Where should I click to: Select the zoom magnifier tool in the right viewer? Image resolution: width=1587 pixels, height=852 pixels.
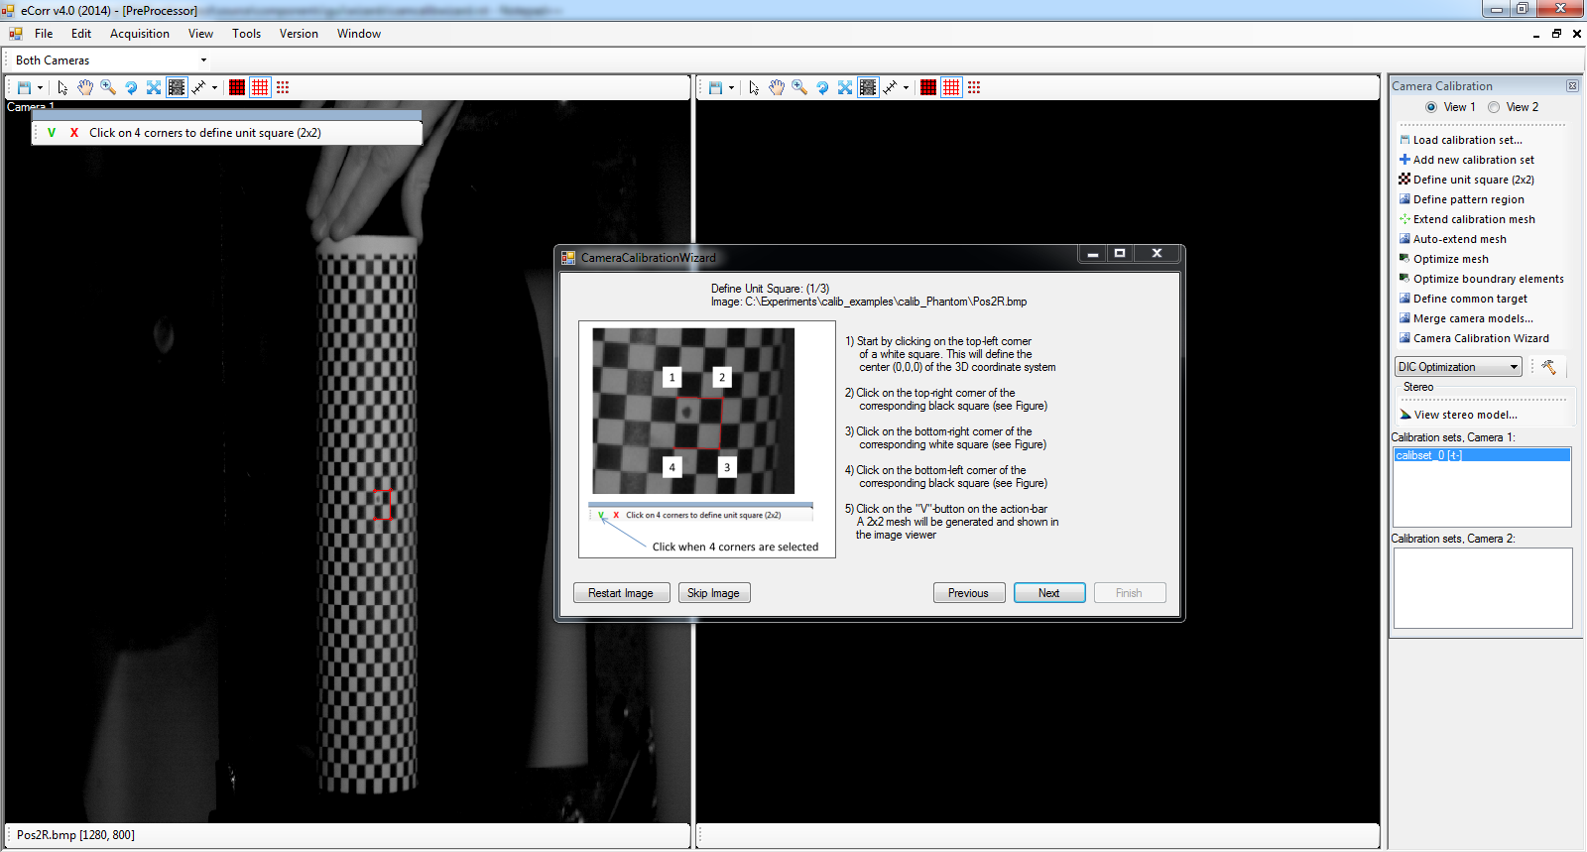799,87
